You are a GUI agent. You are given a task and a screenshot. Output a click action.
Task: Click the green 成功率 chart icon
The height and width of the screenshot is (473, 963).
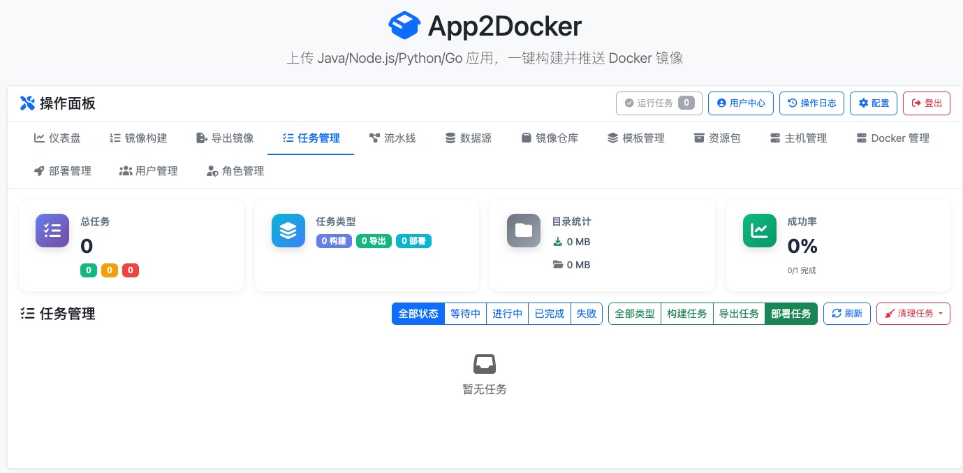[x=760, y=231]
